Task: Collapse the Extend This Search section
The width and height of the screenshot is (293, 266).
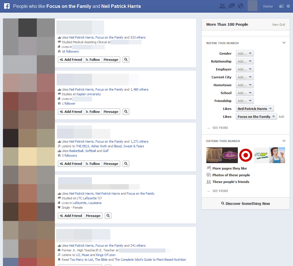Action: coord(284,141)
